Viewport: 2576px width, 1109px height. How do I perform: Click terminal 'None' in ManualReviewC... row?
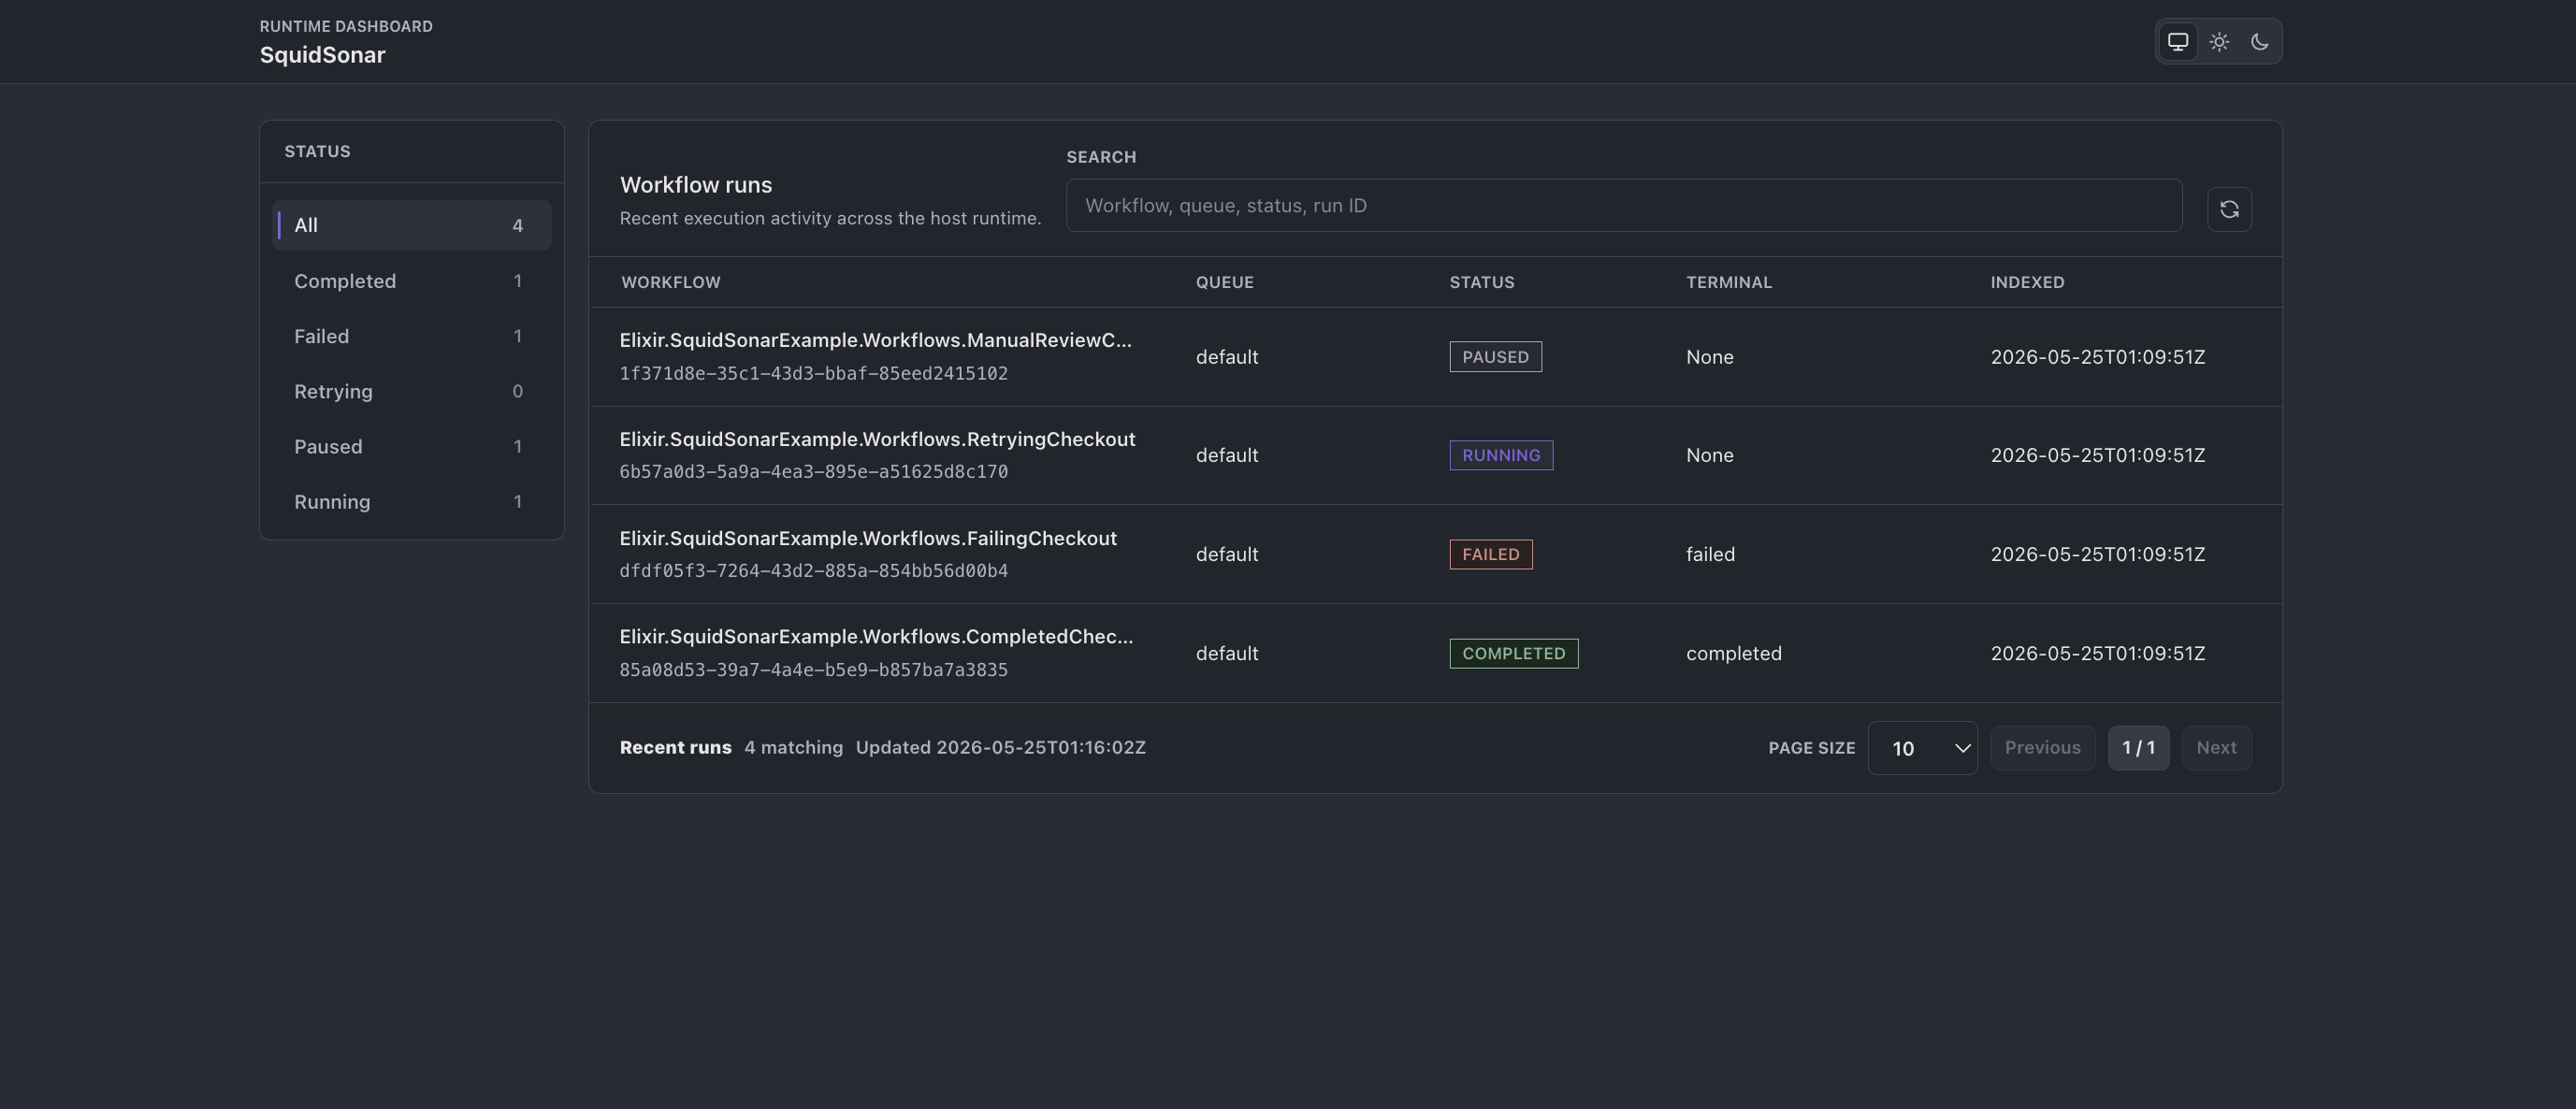(x=1709, y=357)
